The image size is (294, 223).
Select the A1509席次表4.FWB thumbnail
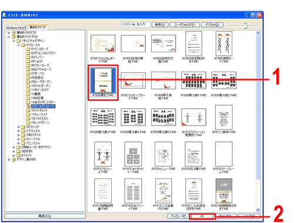coord(133,117)
